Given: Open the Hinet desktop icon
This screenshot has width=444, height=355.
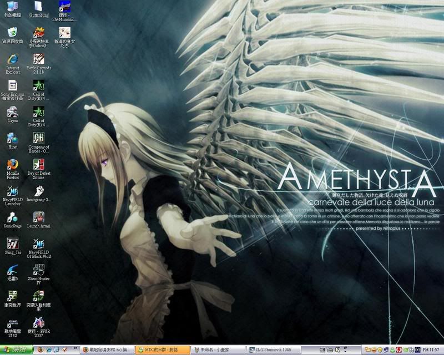Looking at the screenshot, I should tap(13, 138).
